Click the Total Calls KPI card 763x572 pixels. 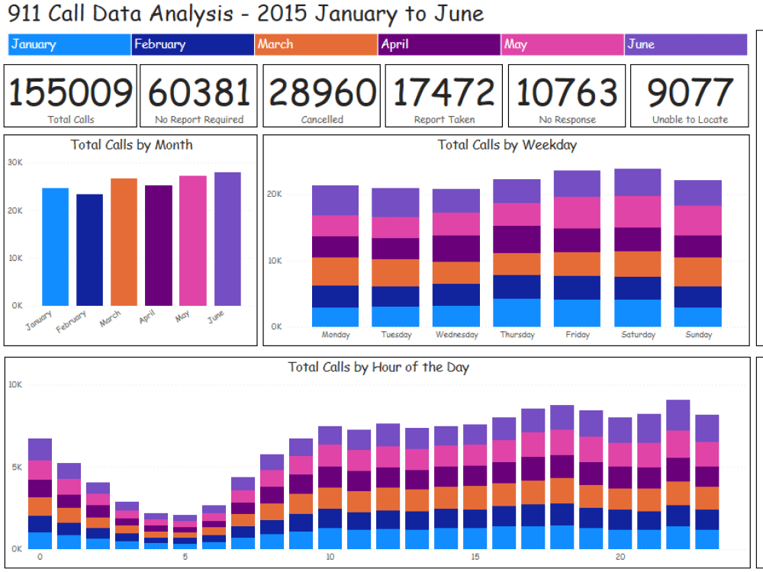coord(69,94)
